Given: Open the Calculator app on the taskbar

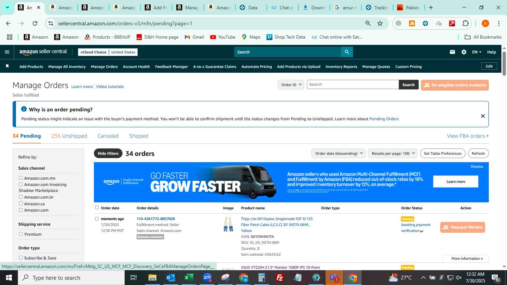Looking at the screenshot, I should point(262,278).
